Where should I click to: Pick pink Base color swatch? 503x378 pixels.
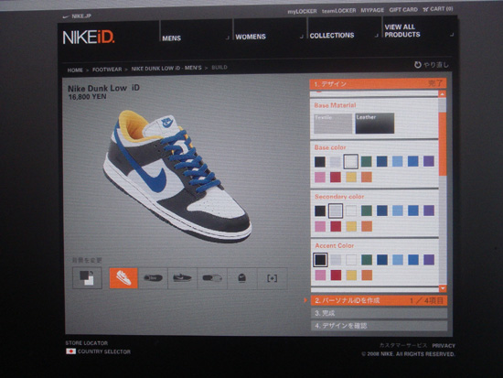(320, 177)
